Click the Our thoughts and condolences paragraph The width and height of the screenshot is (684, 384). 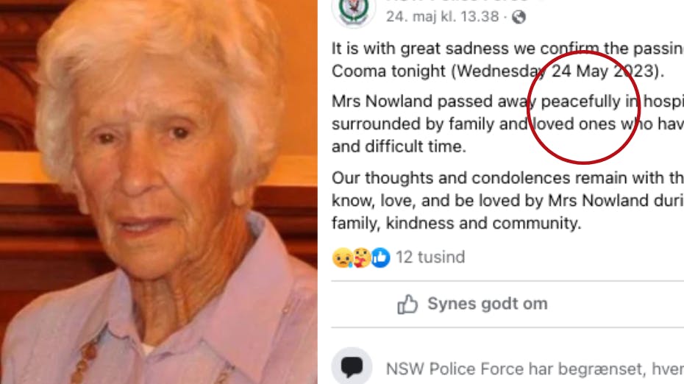click(507, 200)
